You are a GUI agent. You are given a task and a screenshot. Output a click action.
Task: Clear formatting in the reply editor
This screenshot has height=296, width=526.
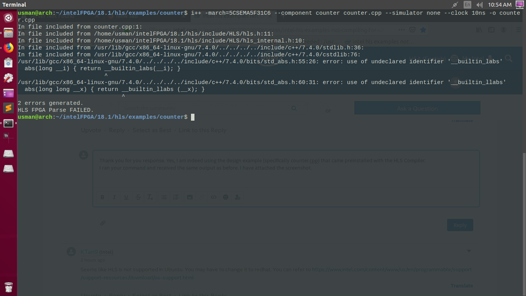point(150,197)
